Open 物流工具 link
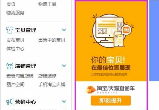 point(47,4)
